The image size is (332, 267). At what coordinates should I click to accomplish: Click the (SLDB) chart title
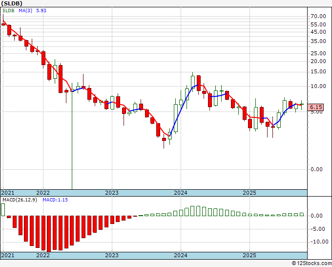click(12, 3)
